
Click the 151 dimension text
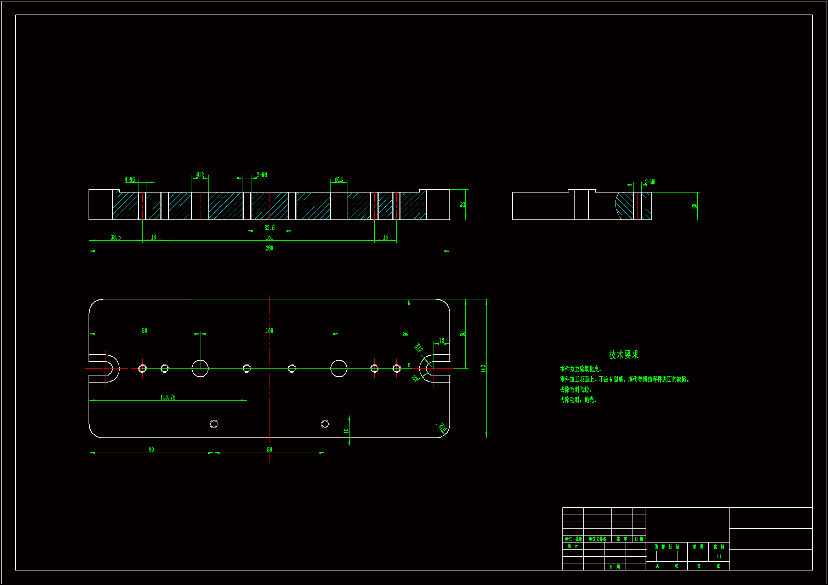(x=270, y=237)
